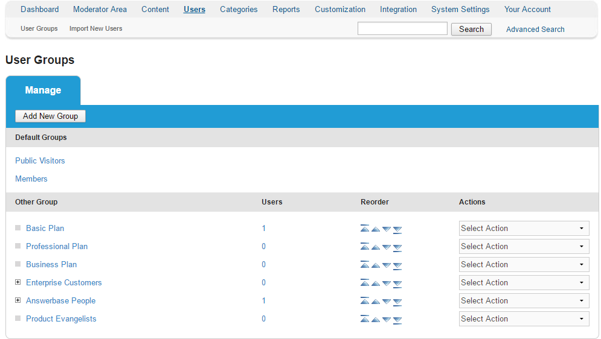Screen dimensions: 601x339
Task: Move Basic Plan to bottom of list
Action: tap(397, 230)
